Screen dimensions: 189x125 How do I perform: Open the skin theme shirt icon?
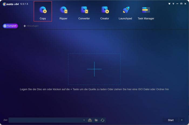pos(169,4)
